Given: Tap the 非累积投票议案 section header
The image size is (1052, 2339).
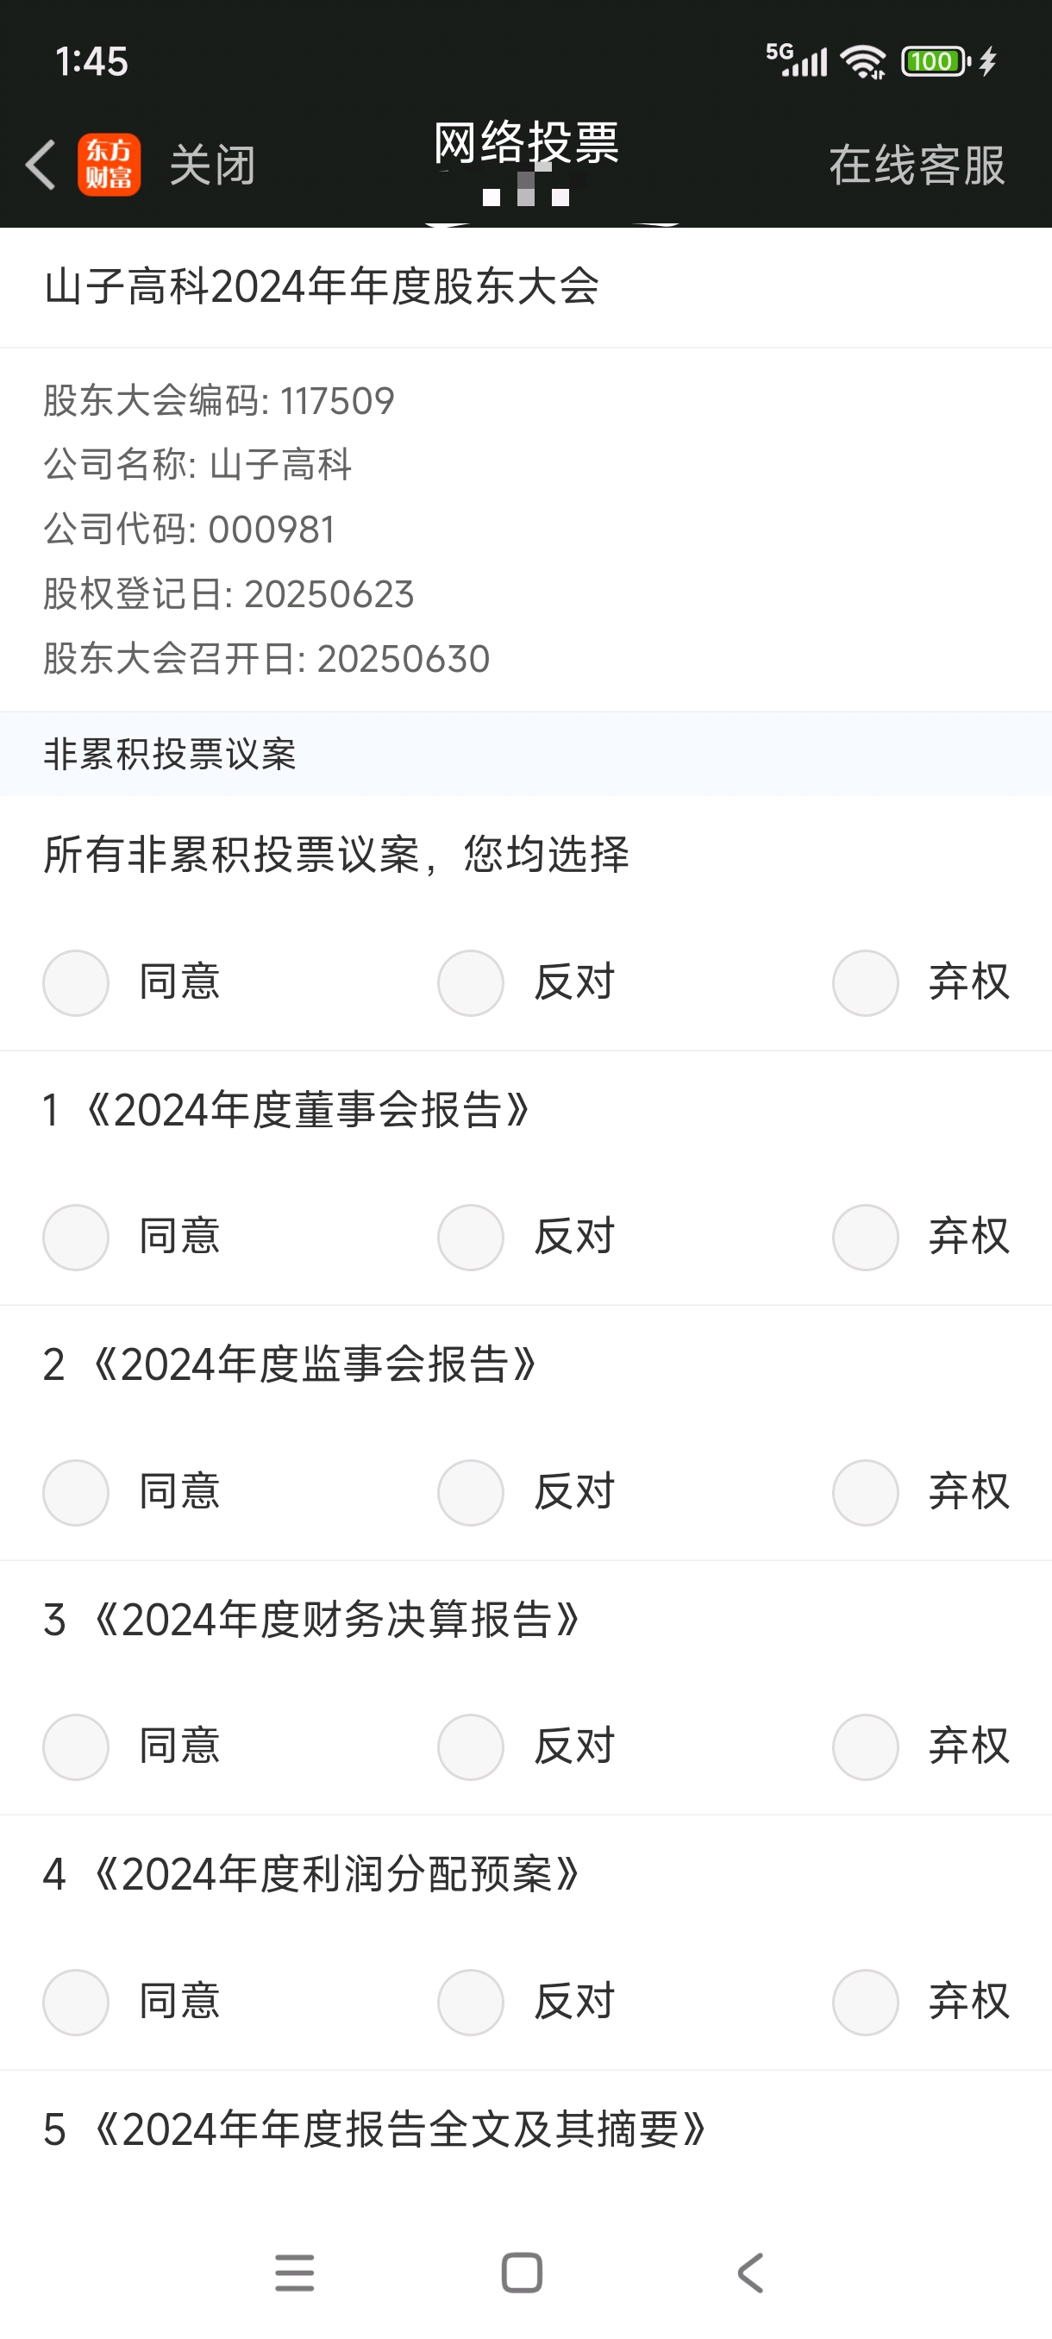Looking at the screenshot, I should (170, 754).
